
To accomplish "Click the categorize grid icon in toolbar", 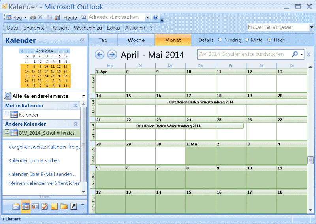I will coord(49,17).
